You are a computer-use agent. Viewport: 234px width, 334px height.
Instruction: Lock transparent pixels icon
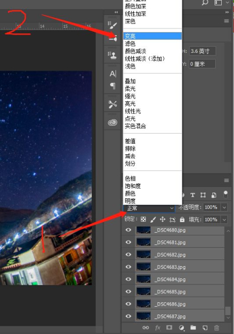click(x=143, y=219)
